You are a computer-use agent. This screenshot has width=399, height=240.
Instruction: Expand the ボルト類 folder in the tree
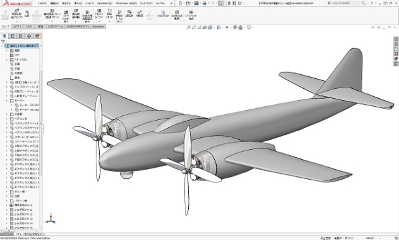(x=7, y=192)
